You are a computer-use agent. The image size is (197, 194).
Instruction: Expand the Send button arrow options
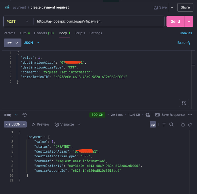point(189,22)
